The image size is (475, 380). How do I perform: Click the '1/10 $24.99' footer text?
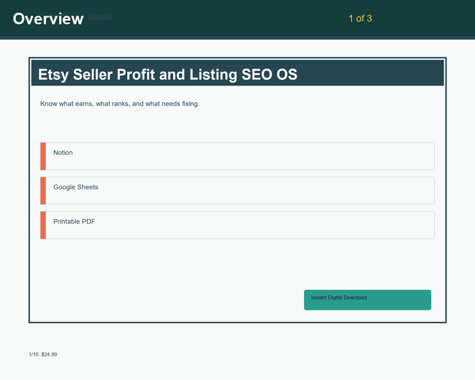[x=43, y=355]
